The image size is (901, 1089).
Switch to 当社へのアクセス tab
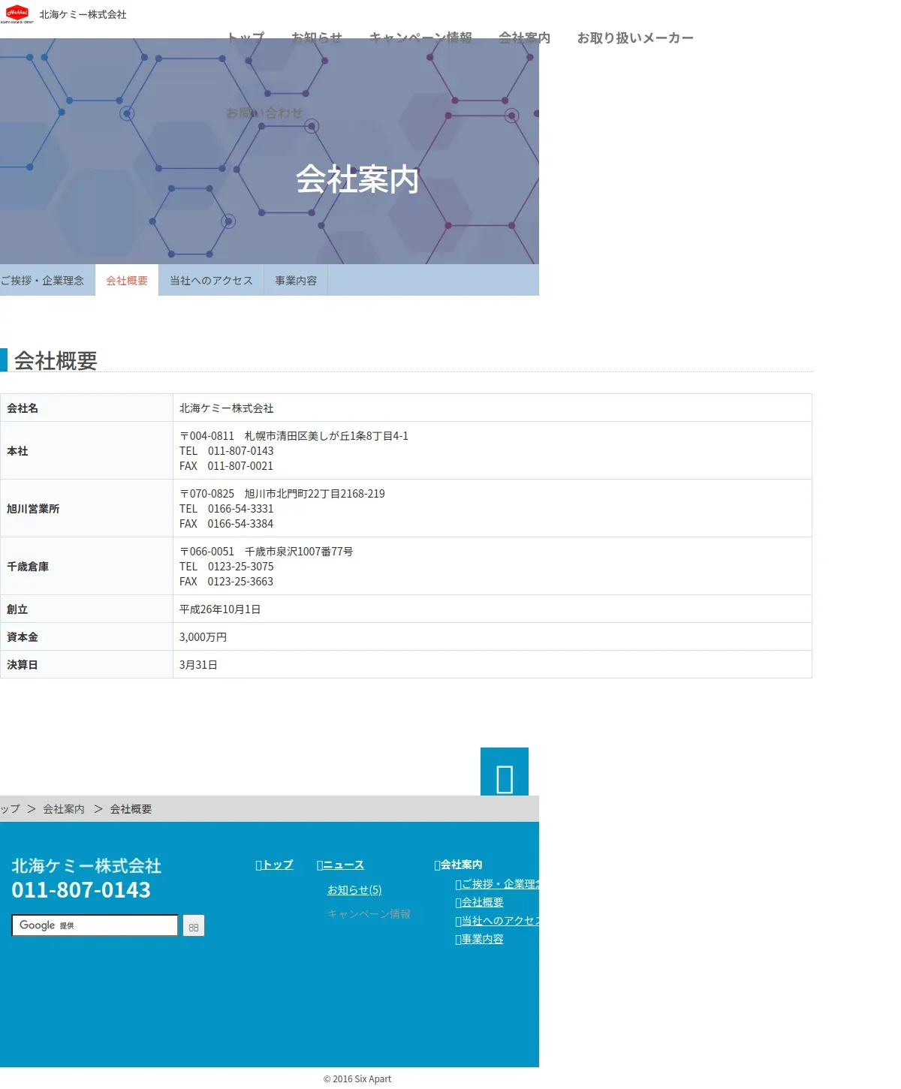pos(211,280)
